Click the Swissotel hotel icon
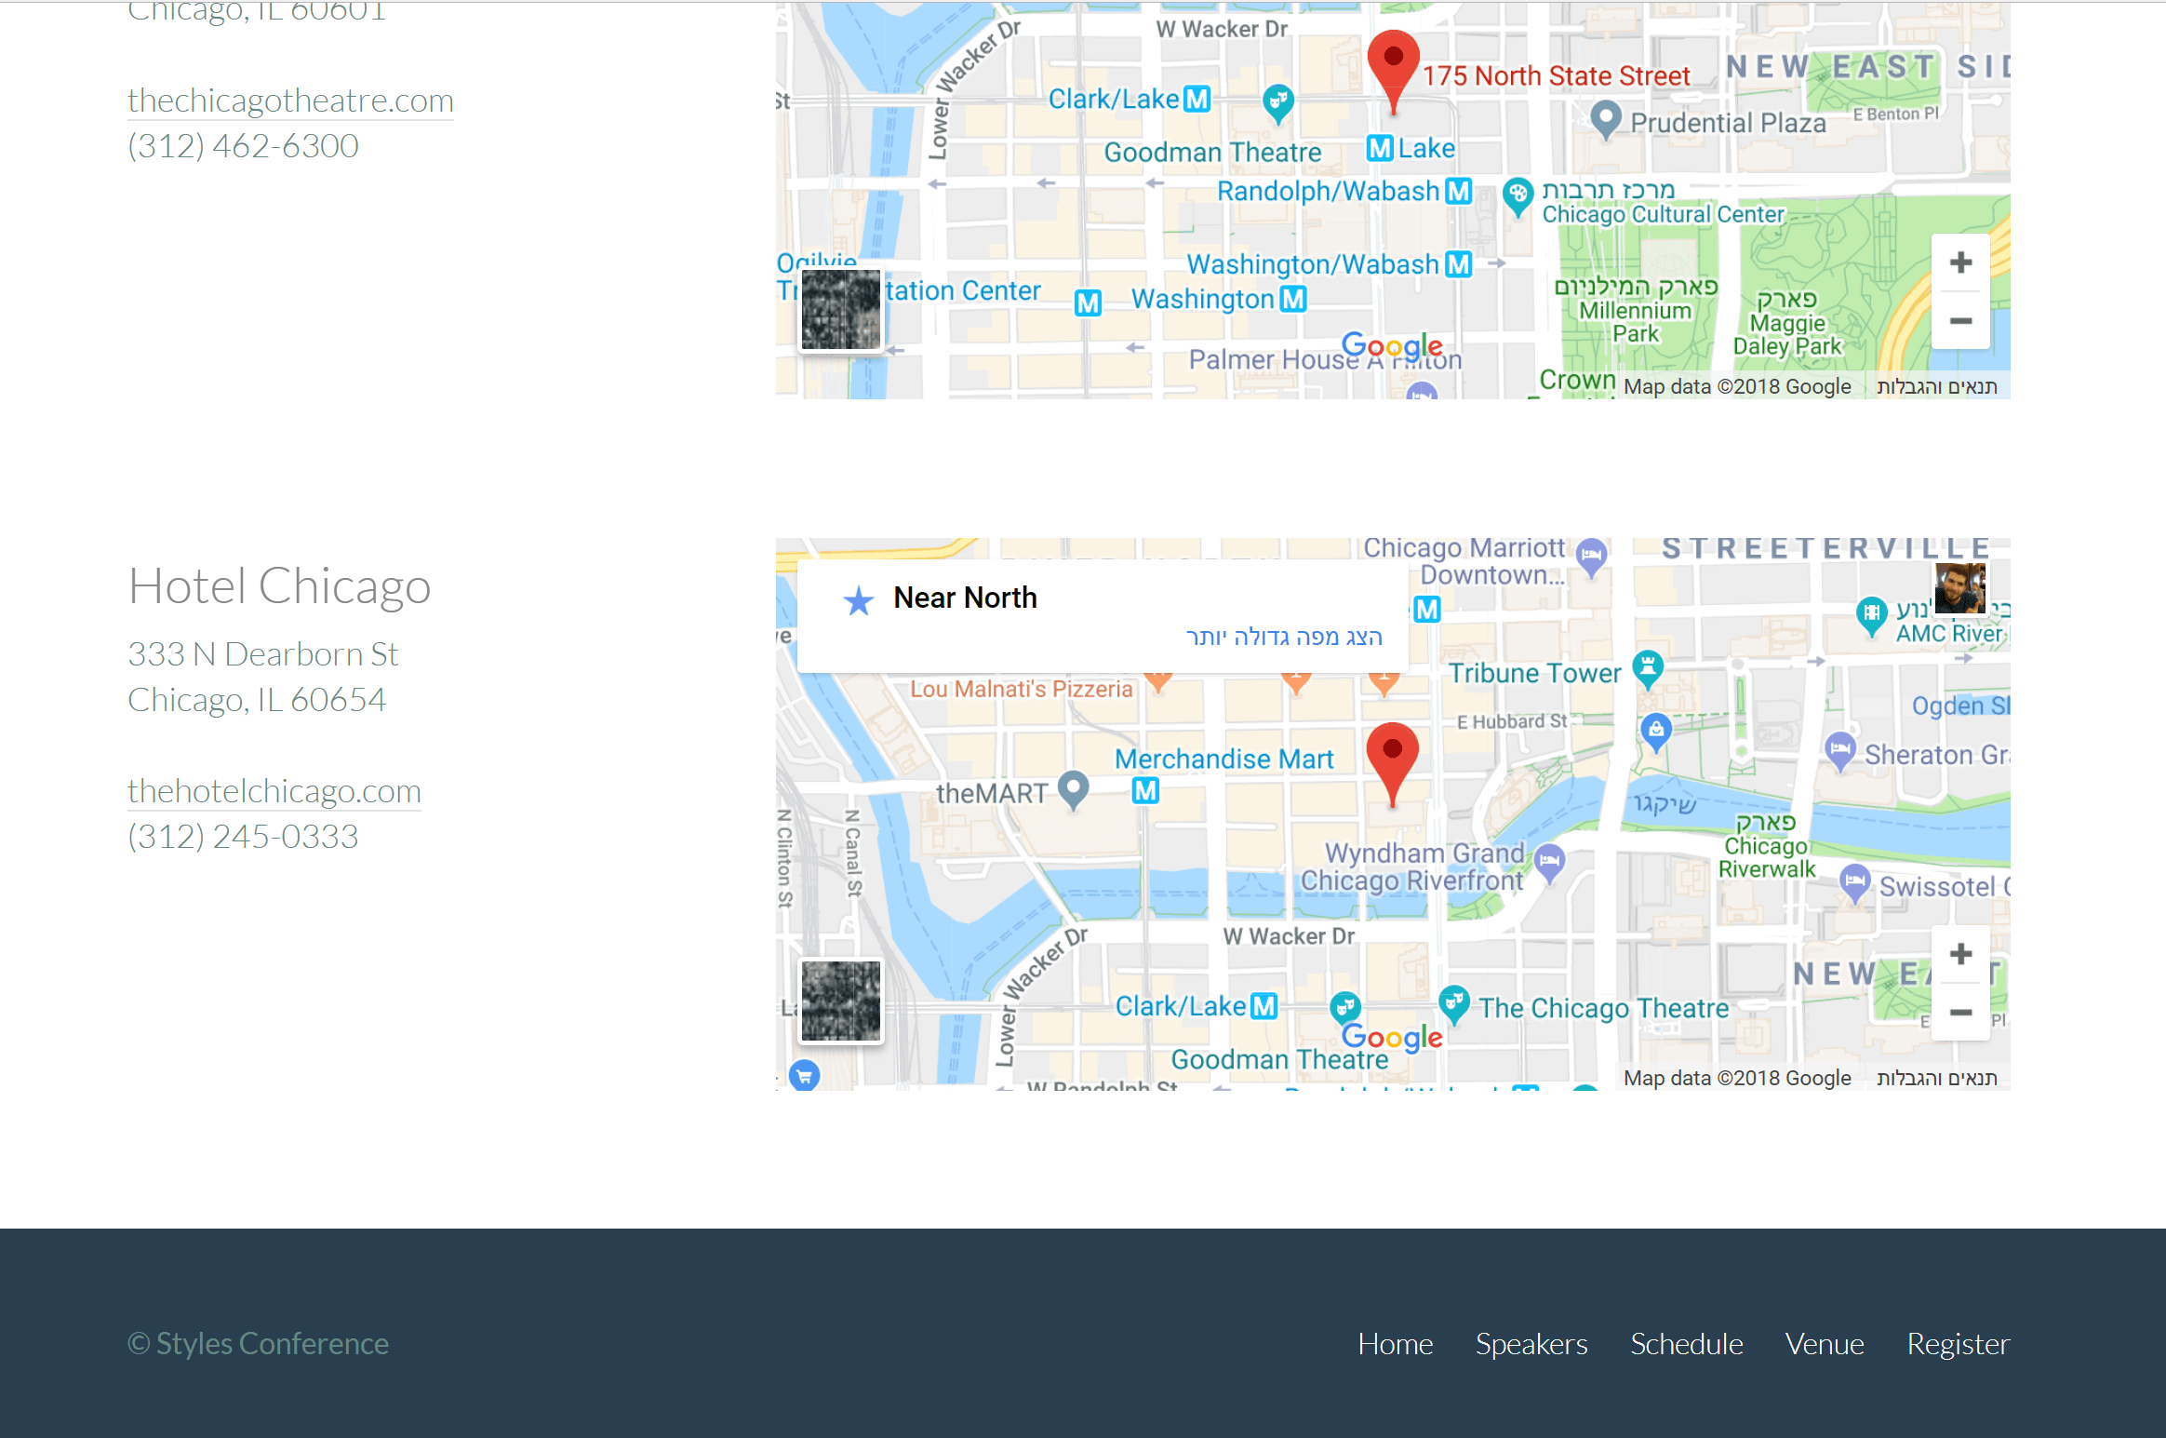The height and width of the screenshot is (1438, 2166). tap(1855, 882)
